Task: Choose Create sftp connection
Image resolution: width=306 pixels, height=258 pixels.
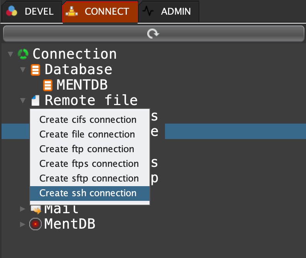Action: coord(89,178)
